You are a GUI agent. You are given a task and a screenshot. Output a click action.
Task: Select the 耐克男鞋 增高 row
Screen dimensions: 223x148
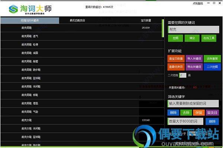point(82,103)
